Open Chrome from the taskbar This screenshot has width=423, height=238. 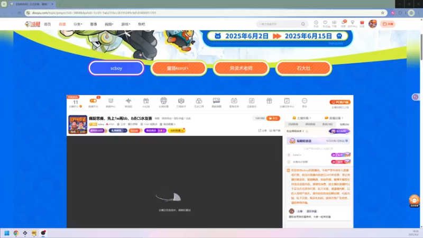[16, 233]
